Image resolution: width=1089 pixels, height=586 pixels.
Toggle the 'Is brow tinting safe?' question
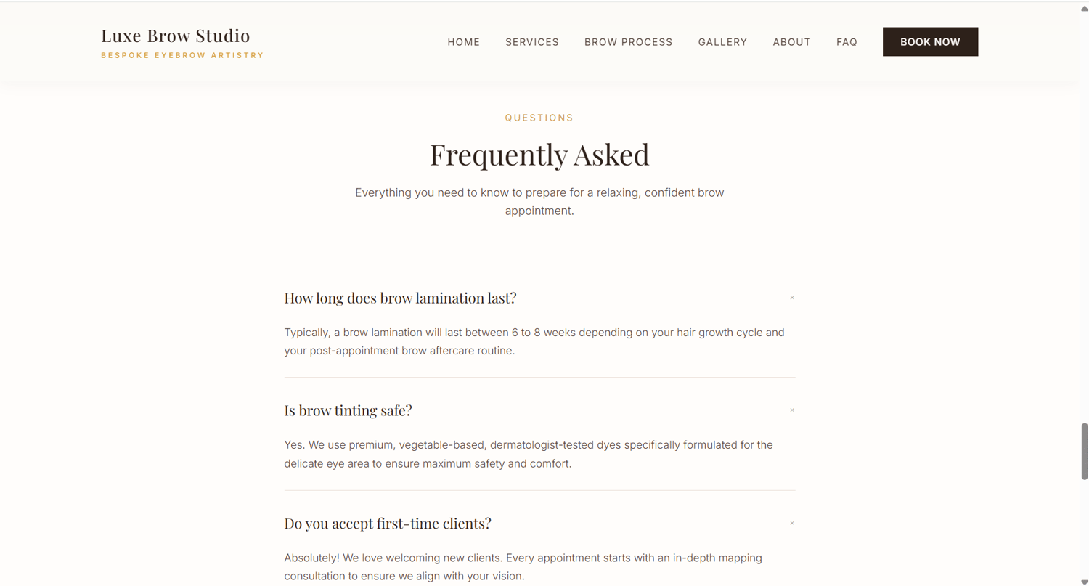tap(539, 410)
